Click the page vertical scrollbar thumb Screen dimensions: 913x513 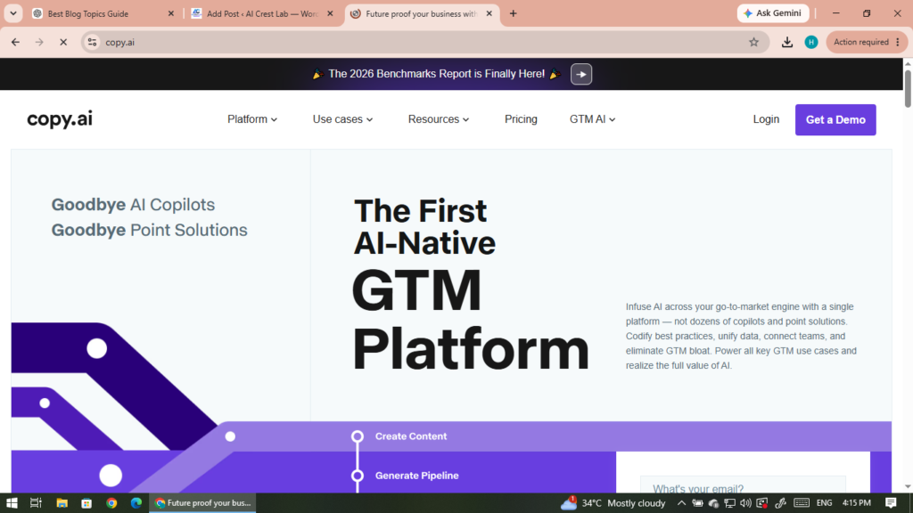pyautogui.click(x=907, y=87)
